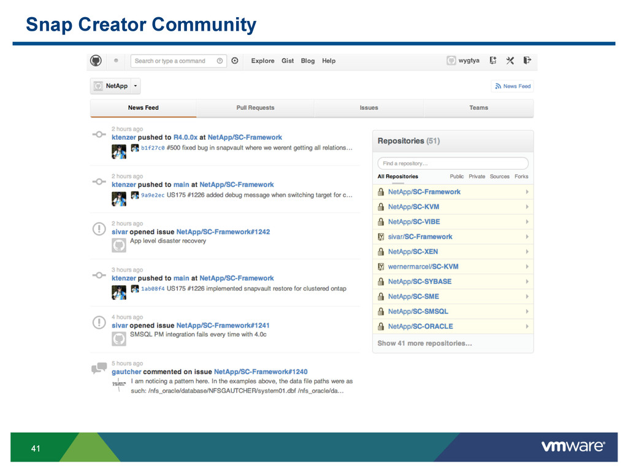The image size is (628, 471).
Task: Click wygtya username link
Action: coord(469,61)
